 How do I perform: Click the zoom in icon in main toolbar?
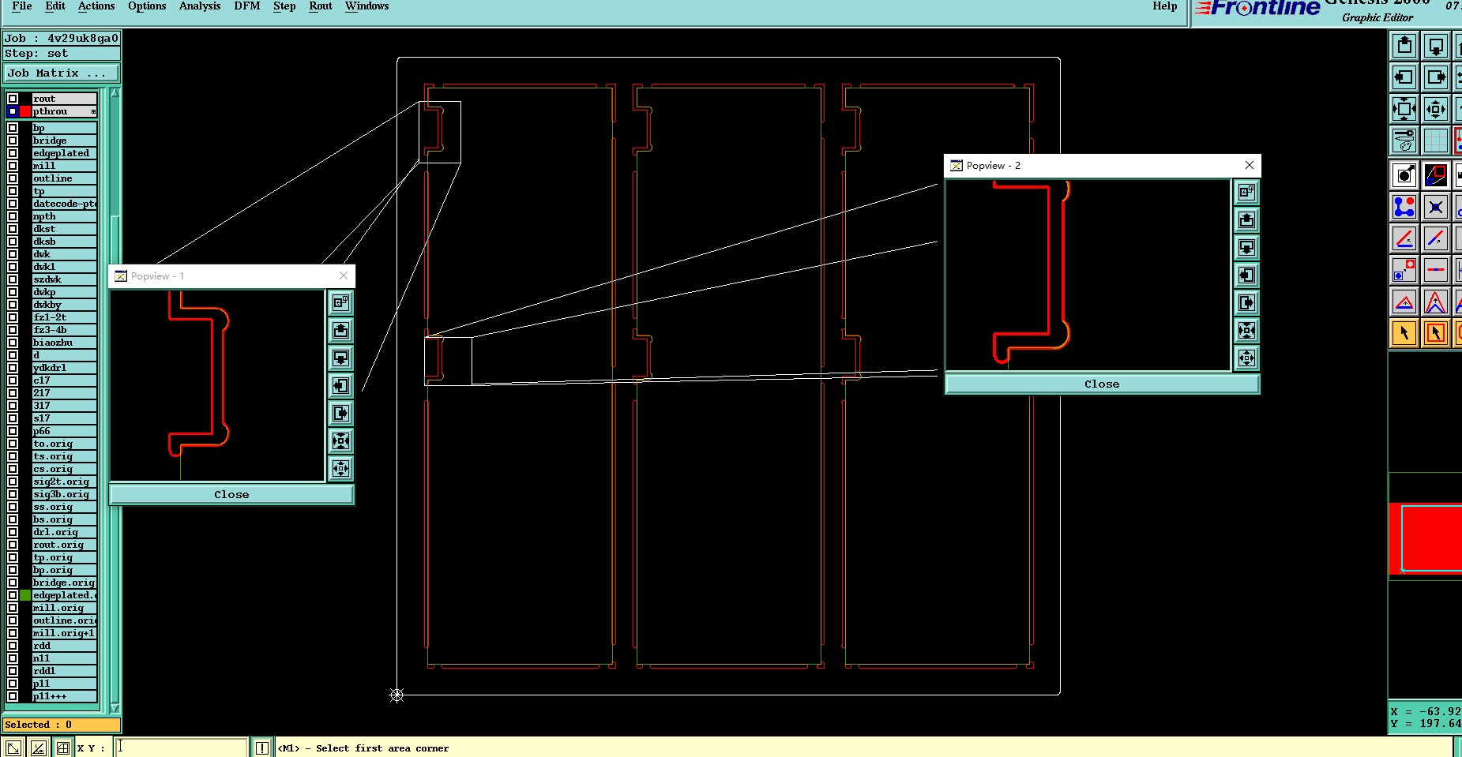pos(1436,109)
